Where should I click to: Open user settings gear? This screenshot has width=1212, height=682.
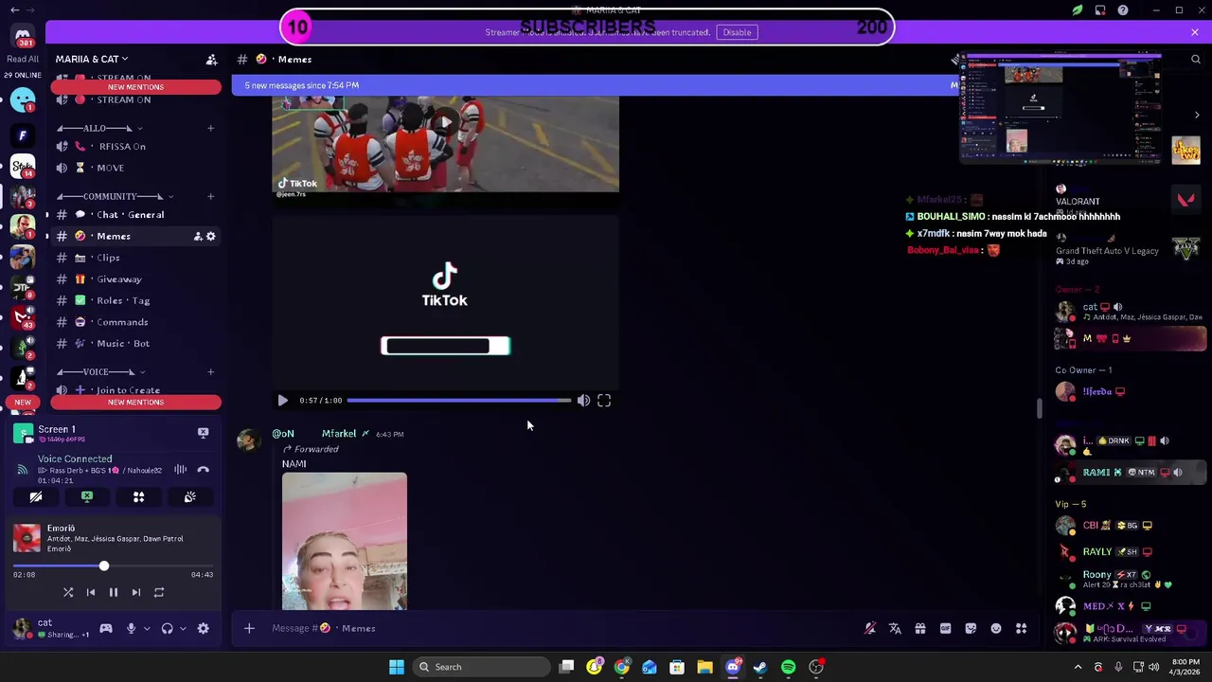(x=203, y=628)
